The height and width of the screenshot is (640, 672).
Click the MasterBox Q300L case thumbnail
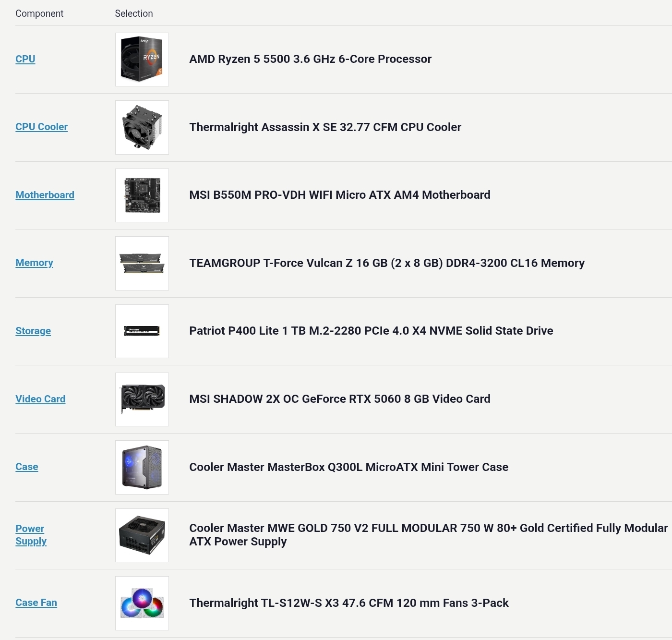coord(142,467)
